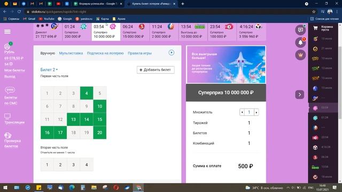Play the game rules video icon
The height and width of the screenshot is (192, 342).
(171, 52)
